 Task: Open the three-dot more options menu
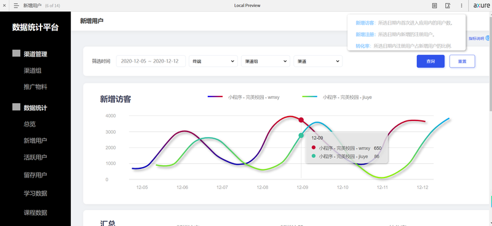(461, 6)
